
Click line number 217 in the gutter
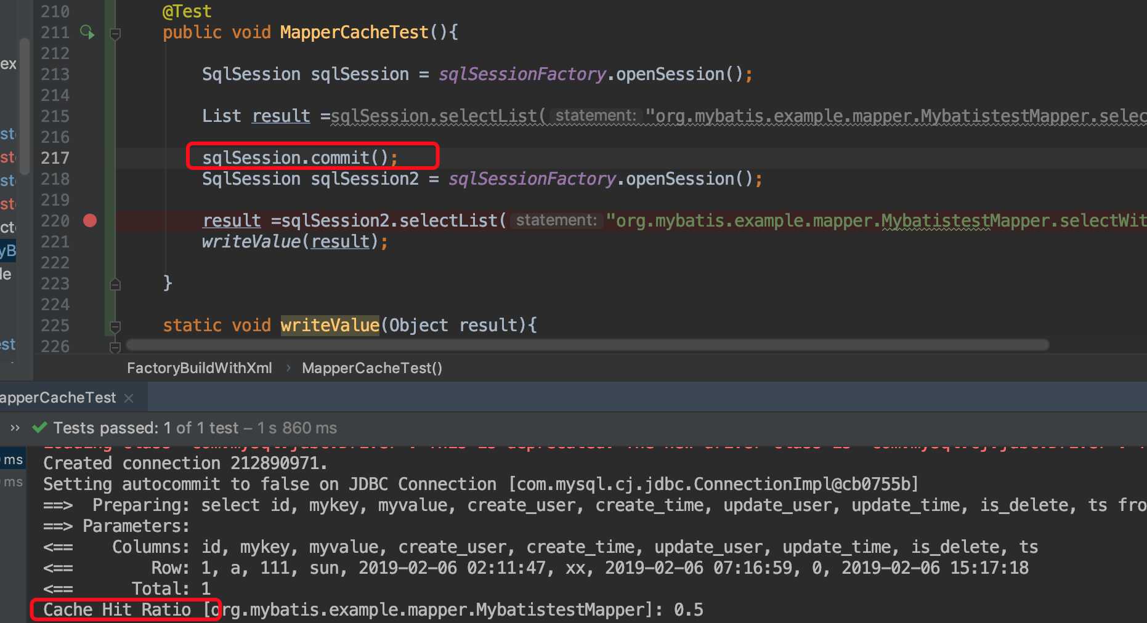[x=55, y=158]
